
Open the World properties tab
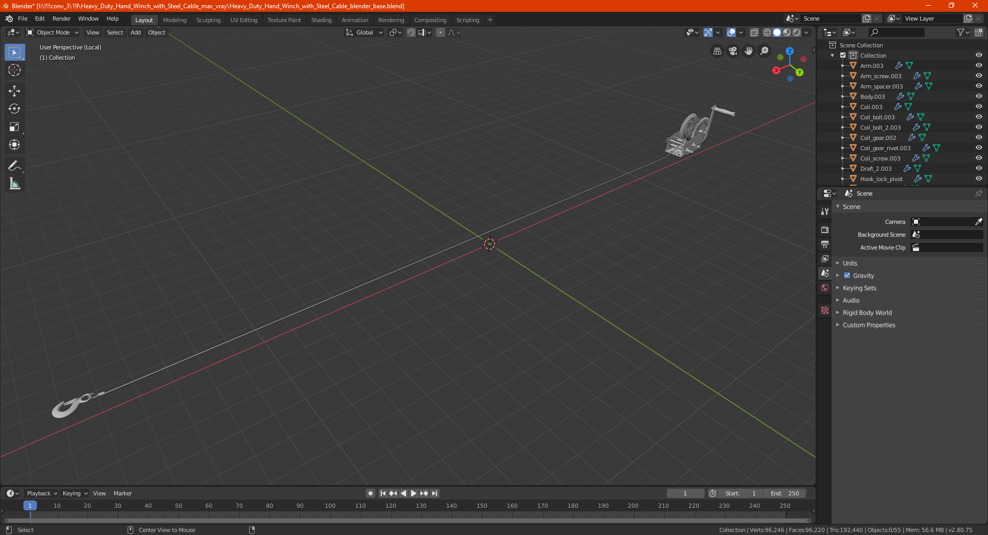(x=825, y=288)
